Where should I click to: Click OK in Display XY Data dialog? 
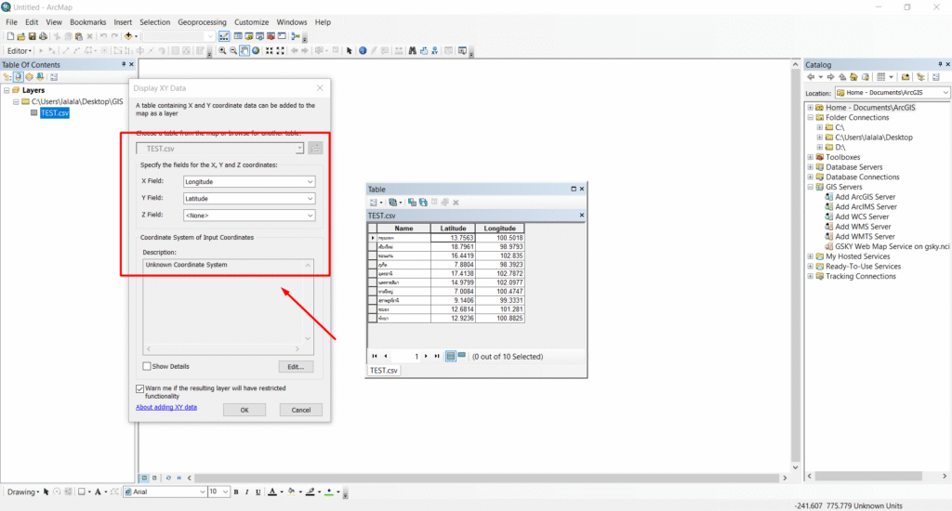coord(245,410)
